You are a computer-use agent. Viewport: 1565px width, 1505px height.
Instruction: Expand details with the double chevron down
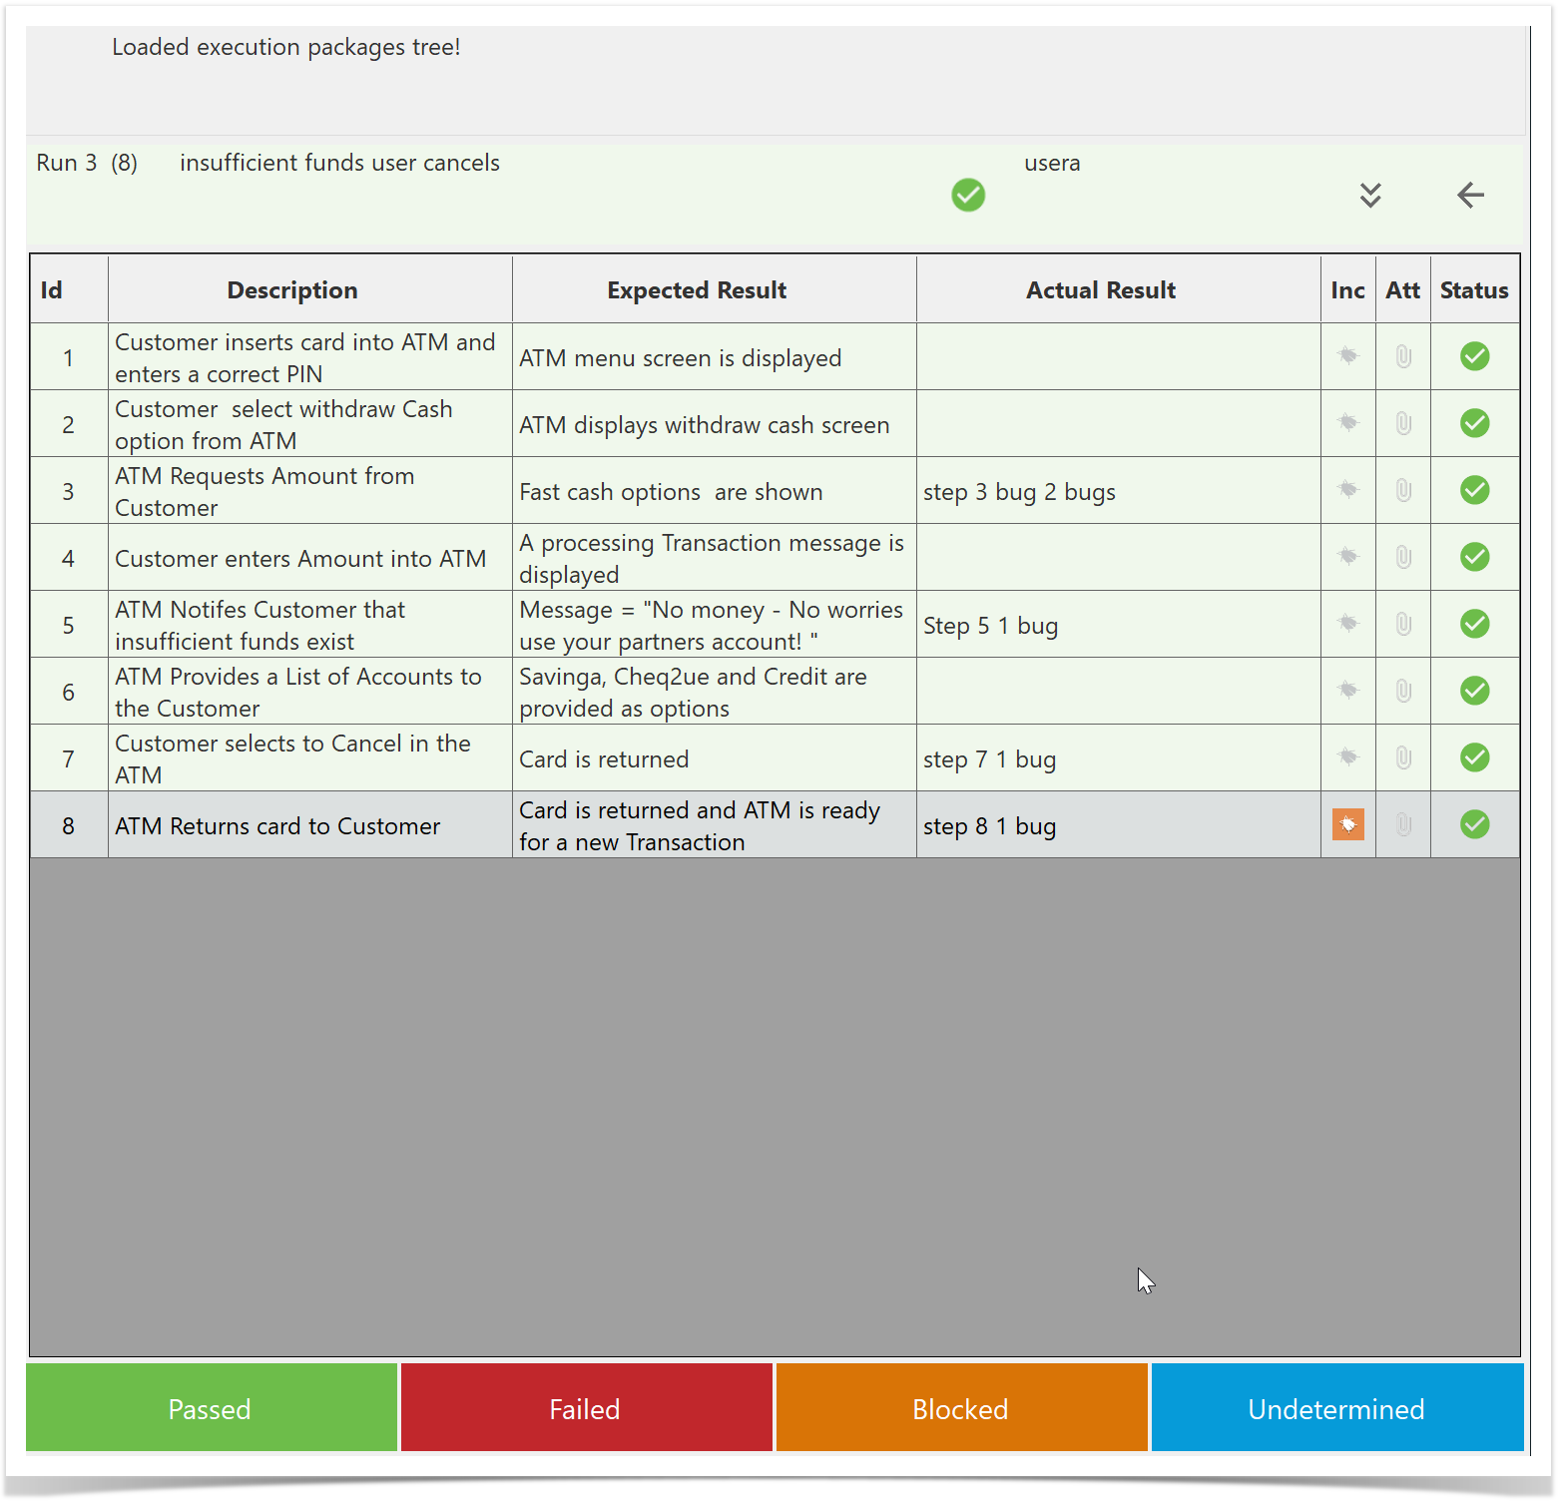point(1370,195)
